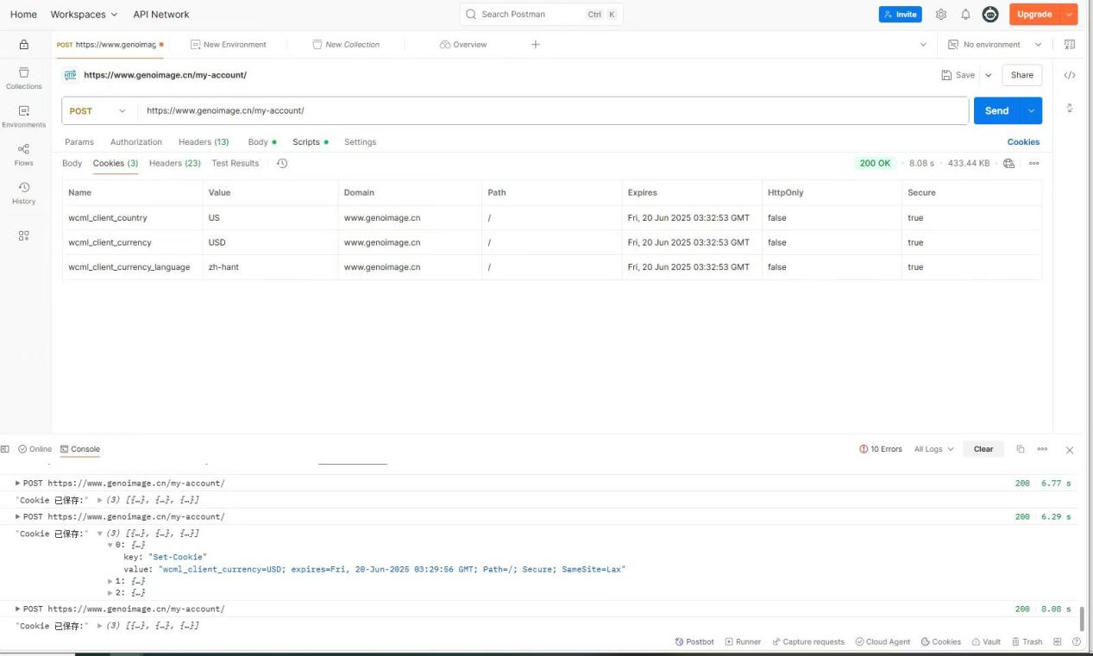Open the Send button dropdown arrow

pyautogui.click(x=1031, y=110)
